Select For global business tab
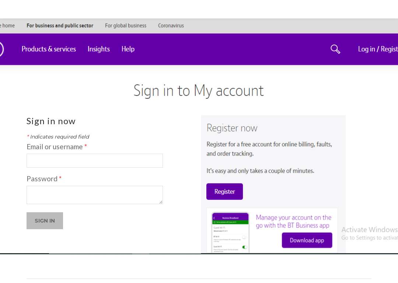 click(126, 26)
